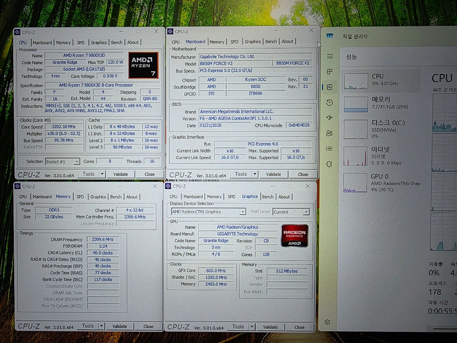
Task: Click Tools button in memory CPU-Z window
Action: 88,326
